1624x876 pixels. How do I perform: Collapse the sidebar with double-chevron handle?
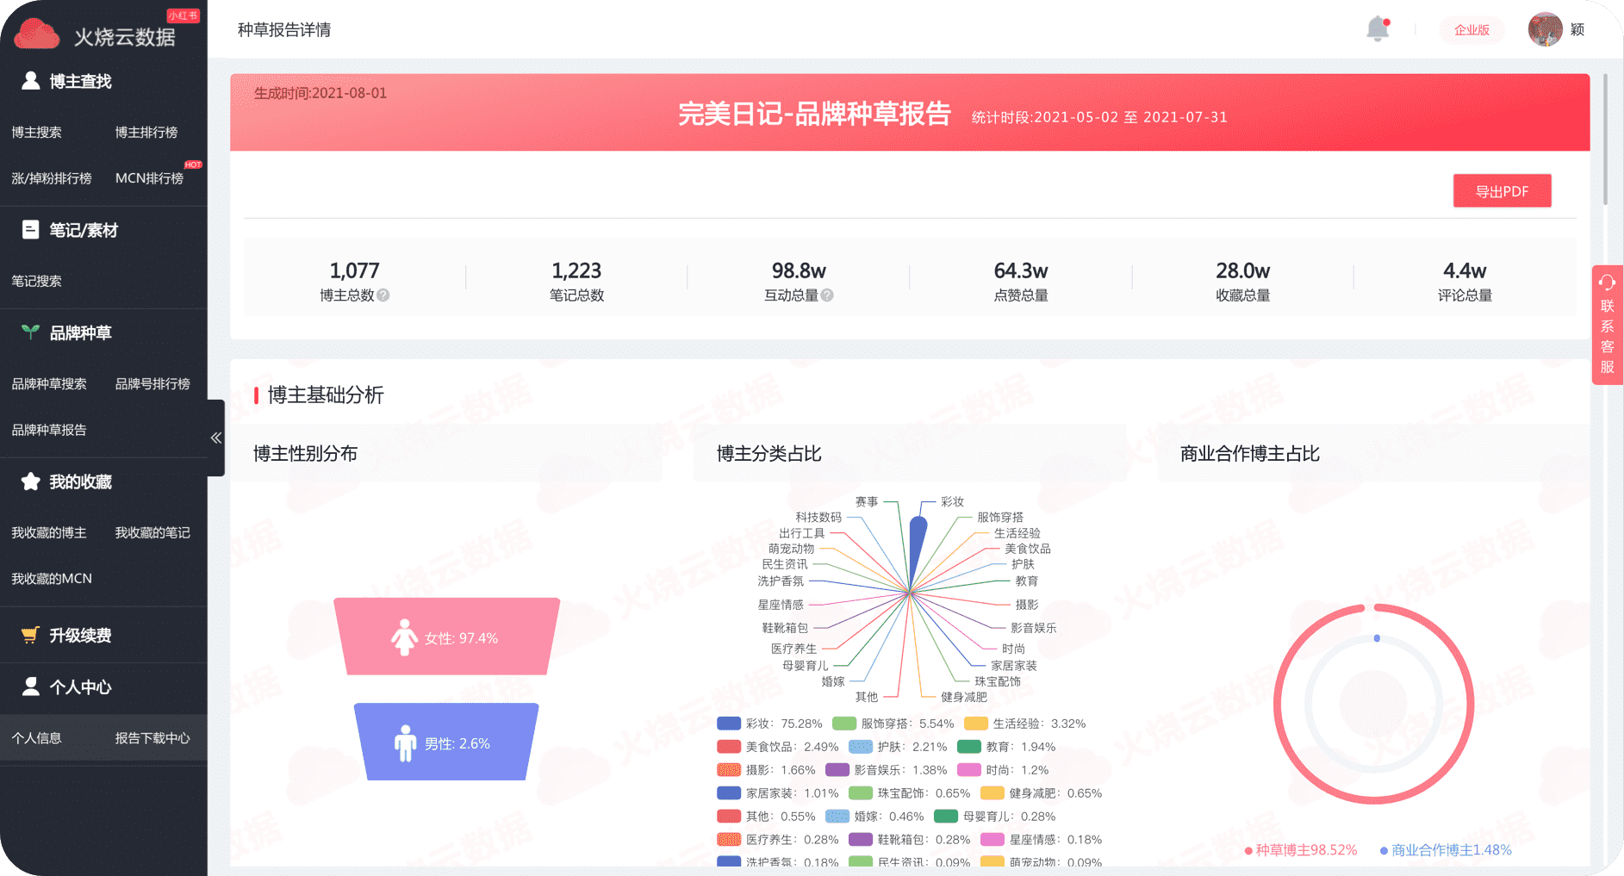tap(216, 438)
